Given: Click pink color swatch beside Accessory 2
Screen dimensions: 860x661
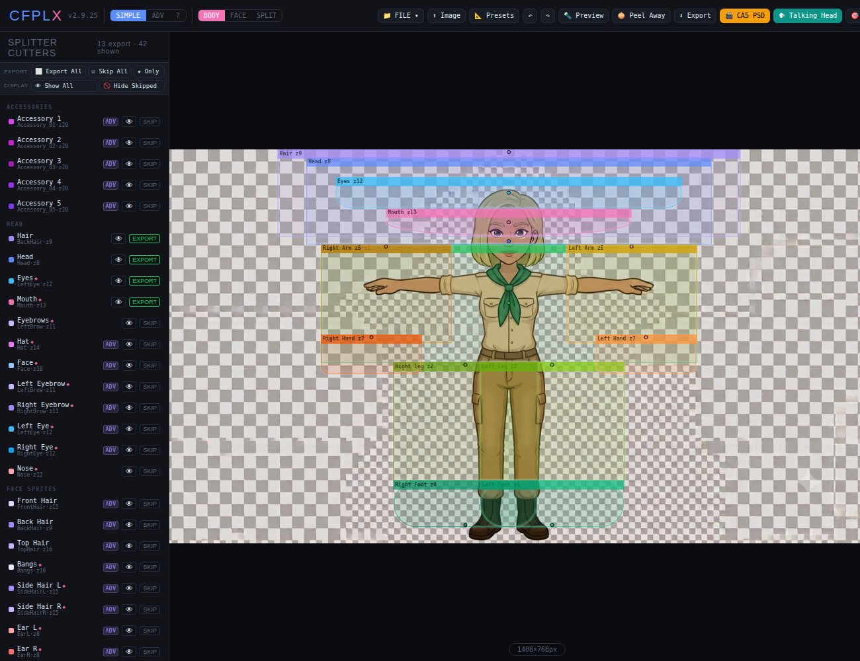Looking at the screenshot, I should click(11, 143).
